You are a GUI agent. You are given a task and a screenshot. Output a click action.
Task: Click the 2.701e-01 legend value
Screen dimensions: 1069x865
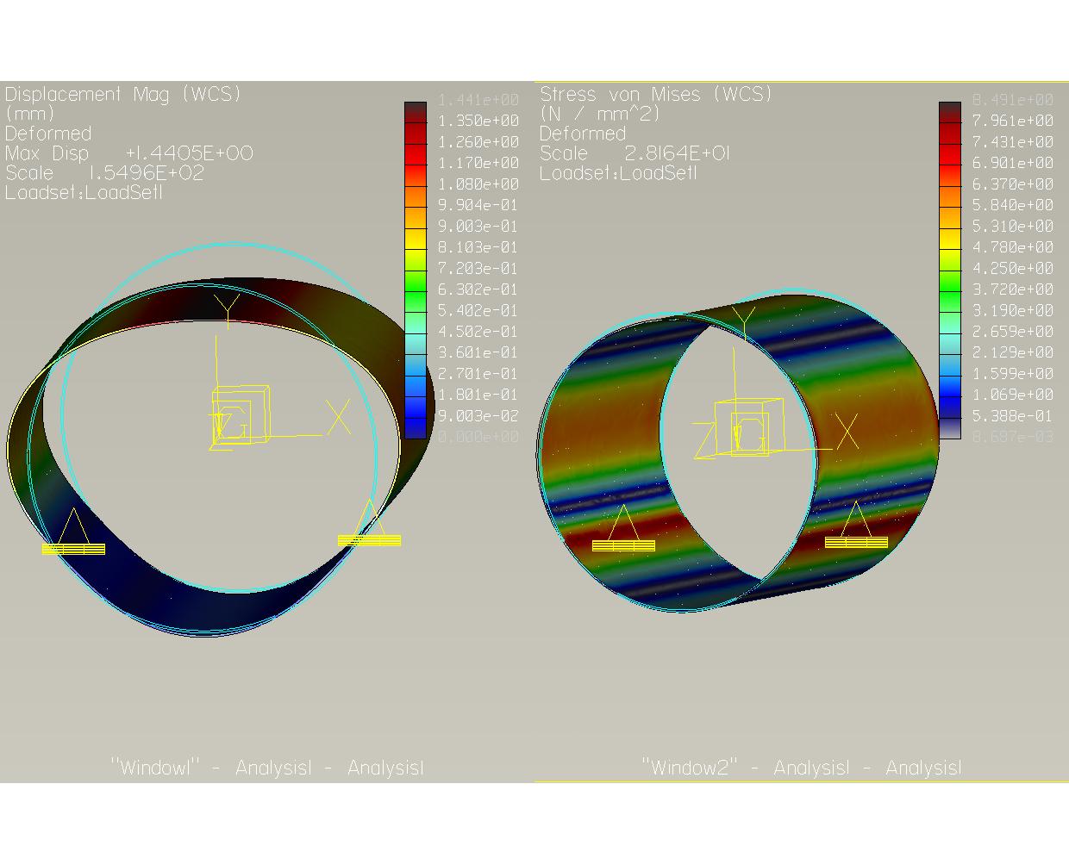pyautogui.click(x=478, y=374)
